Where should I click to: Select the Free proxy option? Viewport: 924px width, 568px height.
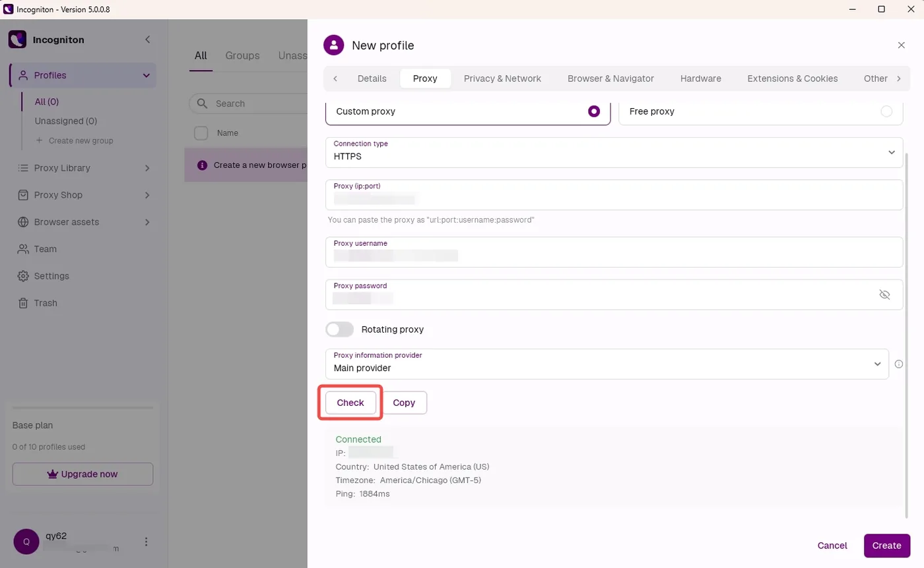tap(760, 111)
